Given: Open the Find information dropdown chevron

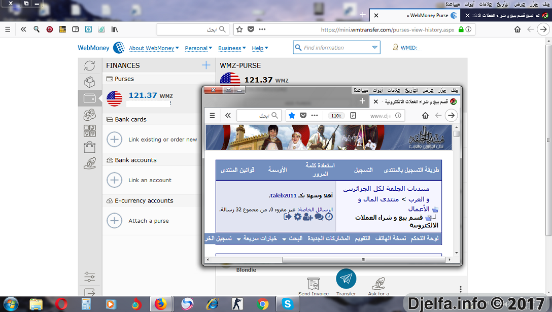Looking at the screenshot, I should click(374, 47).
